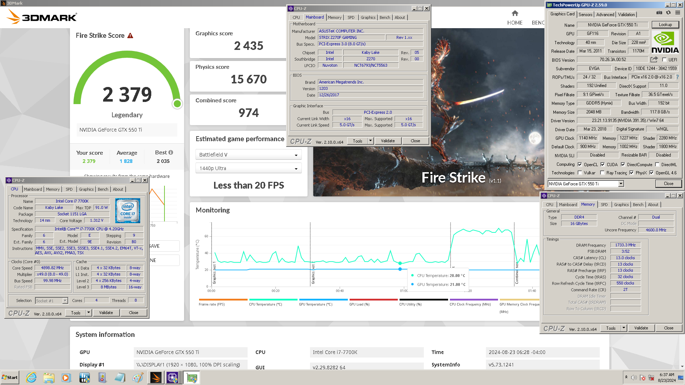This screenshot has height=385, width=685.
Task: Toggle the PhysX checkbox
Action: pyautogui.click(x=631, y=173)
